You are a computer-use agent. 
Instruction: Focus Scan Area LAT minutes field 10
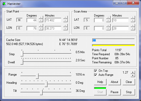point(121,20)
